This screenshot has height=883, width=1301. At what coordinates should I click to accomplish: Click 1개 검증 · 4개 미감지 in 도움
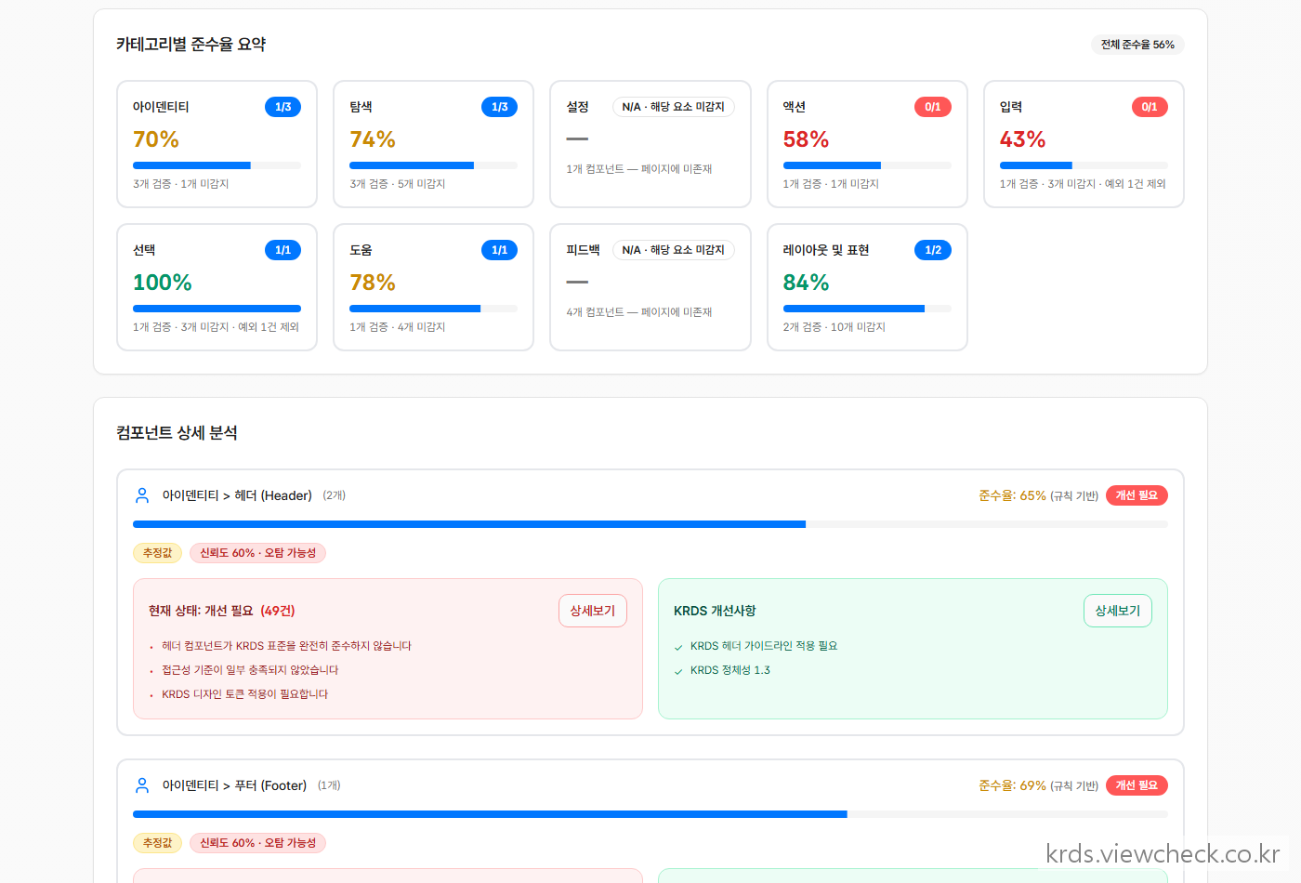pos(398,327)
